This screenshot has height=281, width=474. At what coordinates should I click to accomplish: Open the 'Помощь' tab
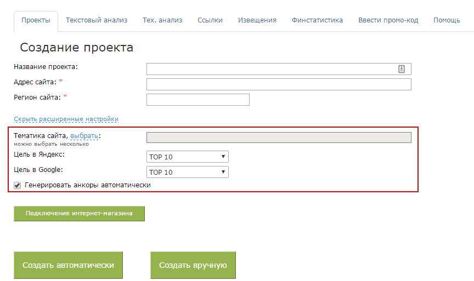pyautogui.click(x=447, y=20)
